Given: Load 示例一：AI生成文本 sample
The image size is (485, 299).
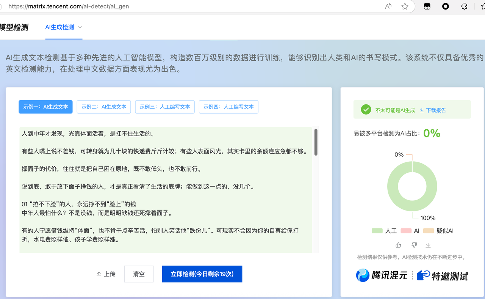Looking at the screenshot, I should click(x=45, y=107).
